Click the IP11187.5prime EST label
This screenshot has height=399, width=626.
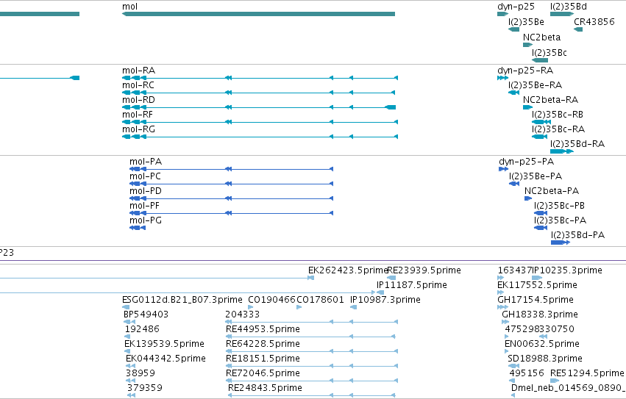click(x=412, y=286)
